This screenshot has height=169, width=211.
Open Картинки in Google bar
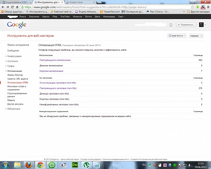pyautogui.click(x=34, y=16)
